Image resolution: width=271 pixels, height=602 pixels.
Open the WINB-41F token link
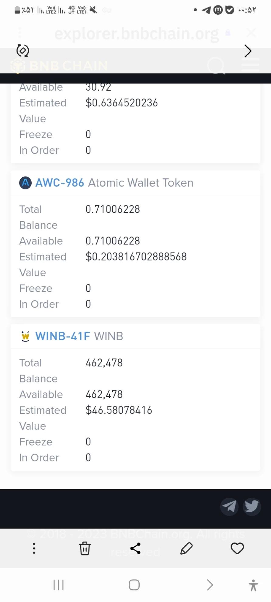(x=63, y=336)
